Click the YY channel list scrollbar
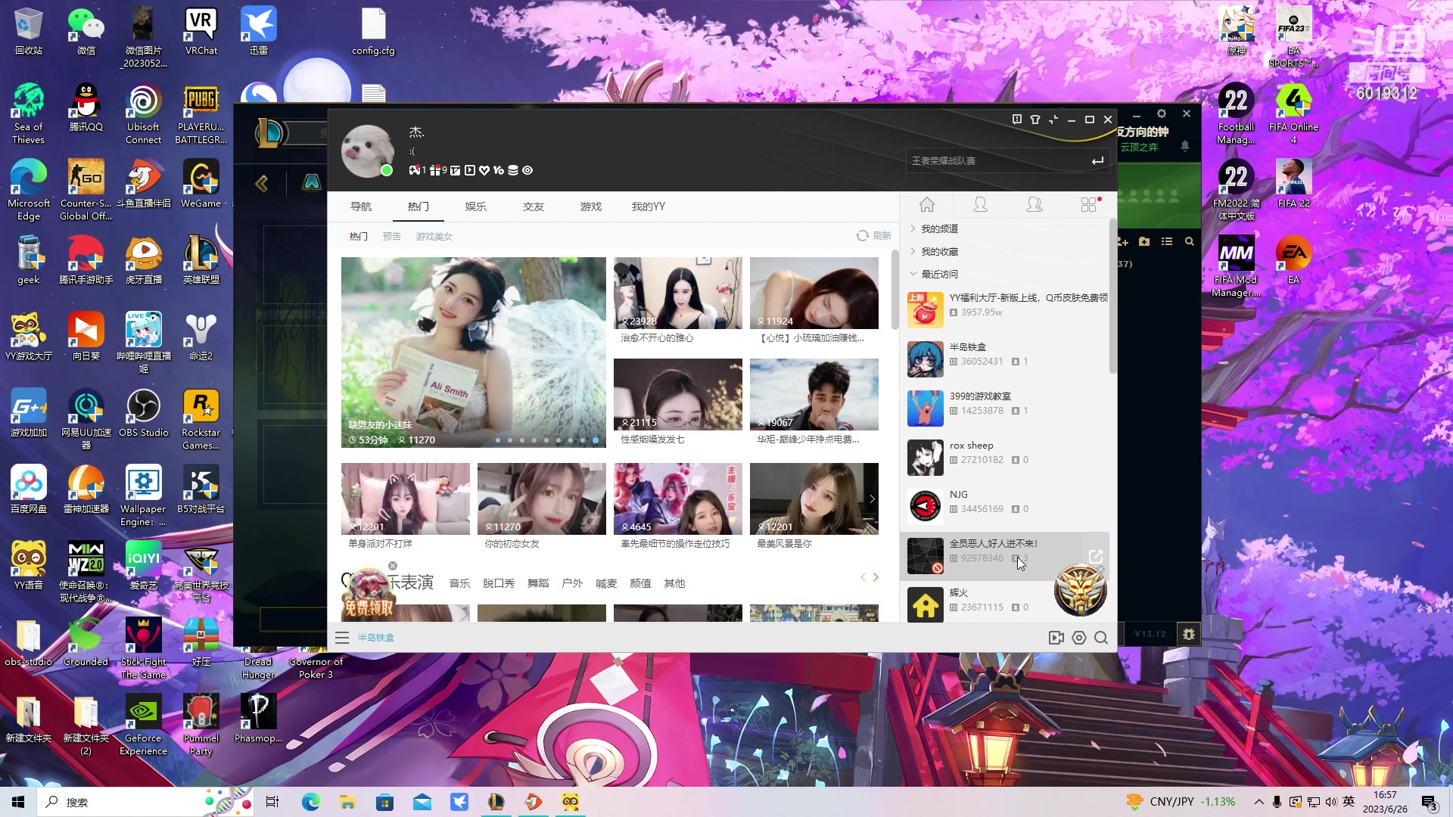 1112,297
